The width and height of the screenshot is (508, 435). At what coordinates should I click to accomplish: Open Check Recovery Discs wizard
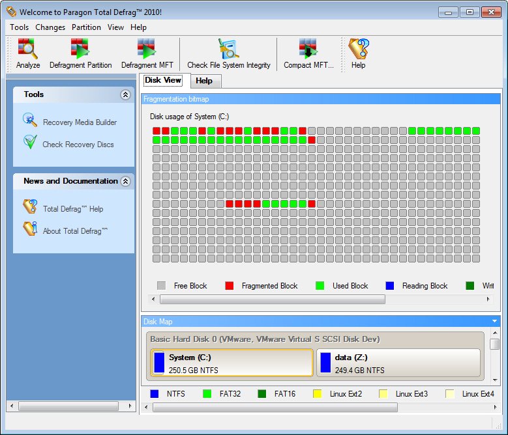(78, 145)
